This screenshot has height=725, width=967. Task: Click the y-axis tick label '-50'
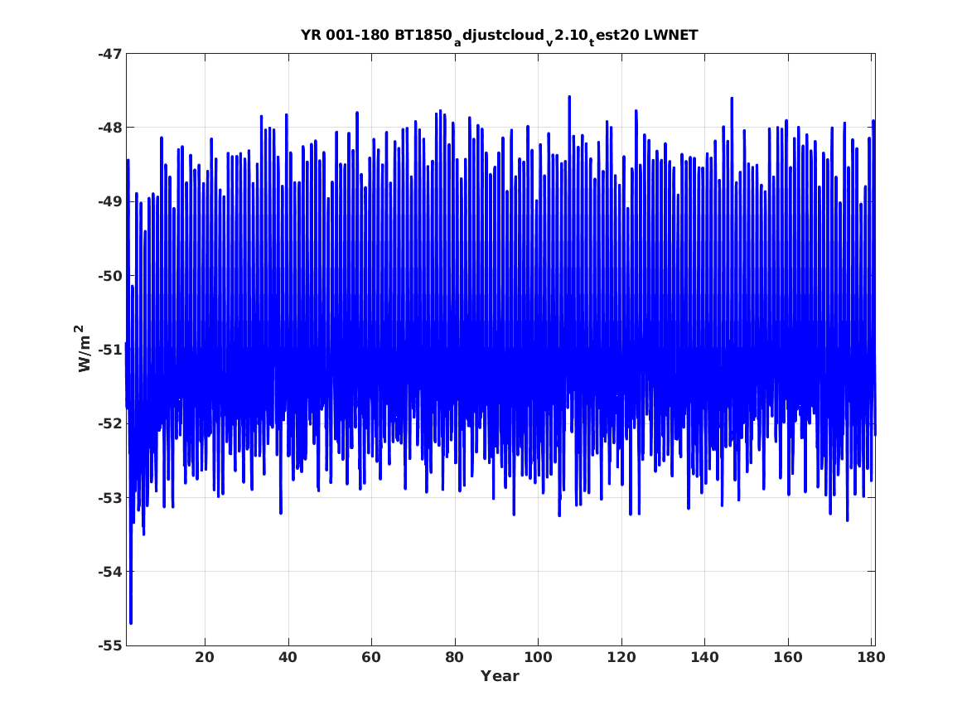109,276
